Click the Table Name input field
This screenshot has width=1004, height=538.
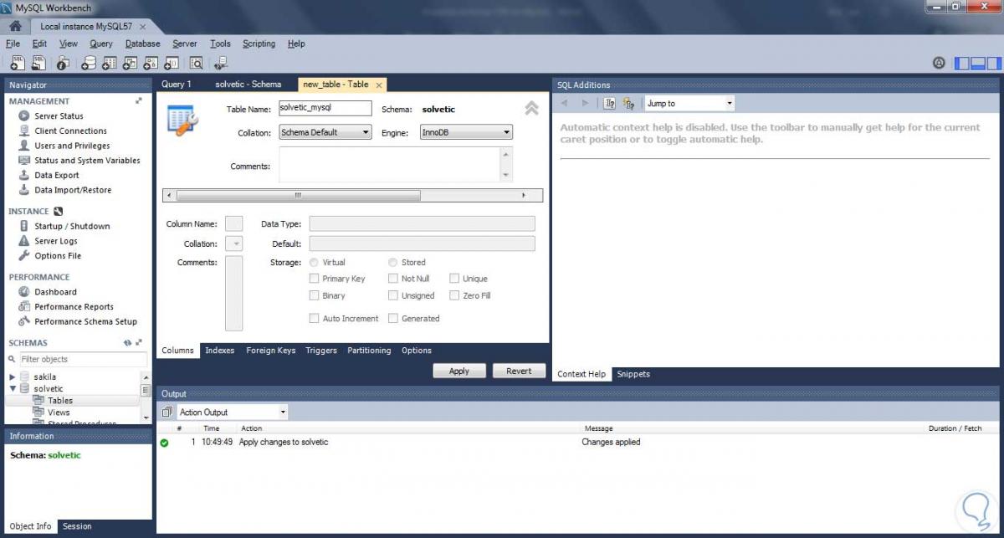click(x=325, y=108)
